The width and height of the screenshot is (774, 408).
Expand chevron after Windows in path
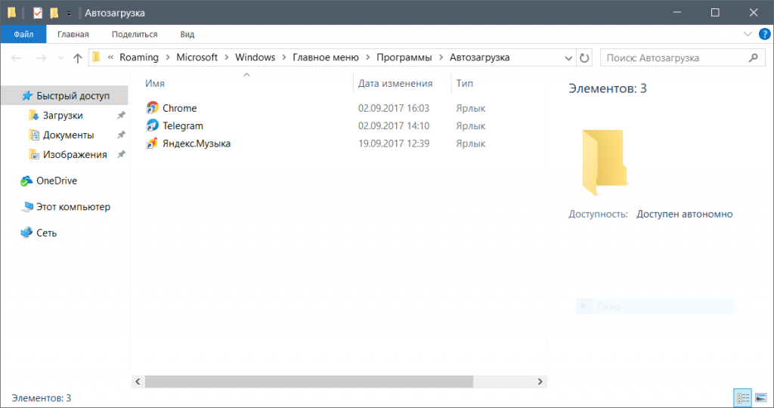tap(284, 57)
